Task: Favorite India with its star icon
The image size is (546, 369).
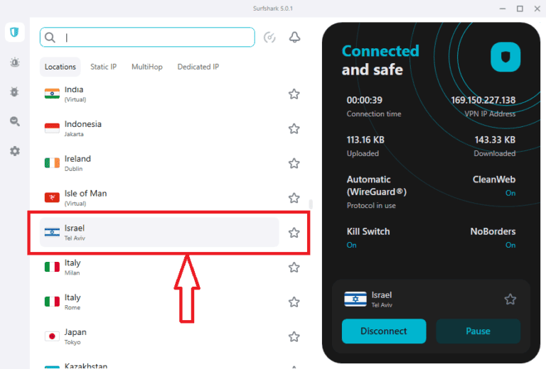Action: [x=294, y=94]
